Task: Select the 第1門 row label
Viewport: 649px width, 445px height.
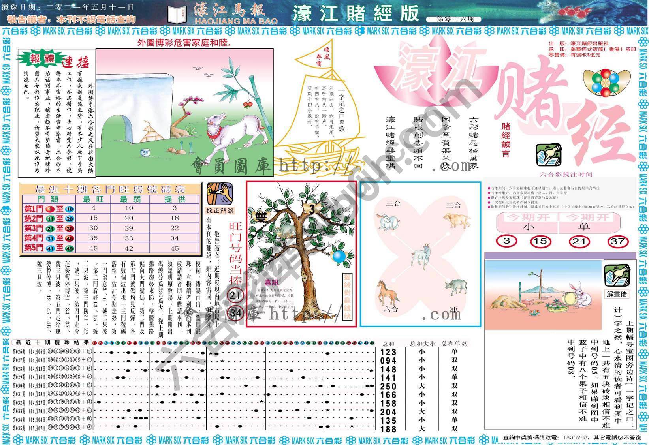Action: (49, 209)
